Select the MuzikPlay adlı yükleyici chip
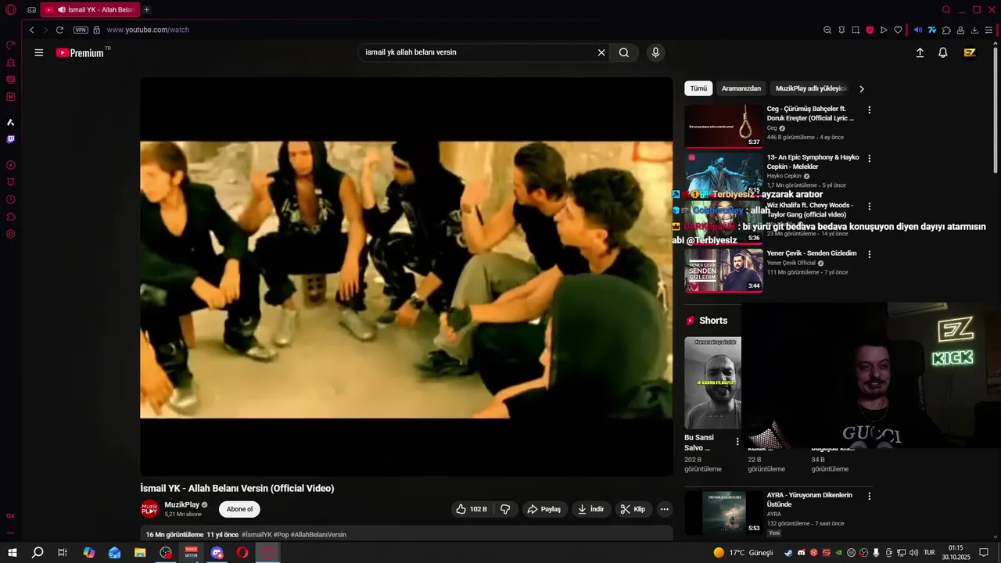 click(x=811, y=88)
